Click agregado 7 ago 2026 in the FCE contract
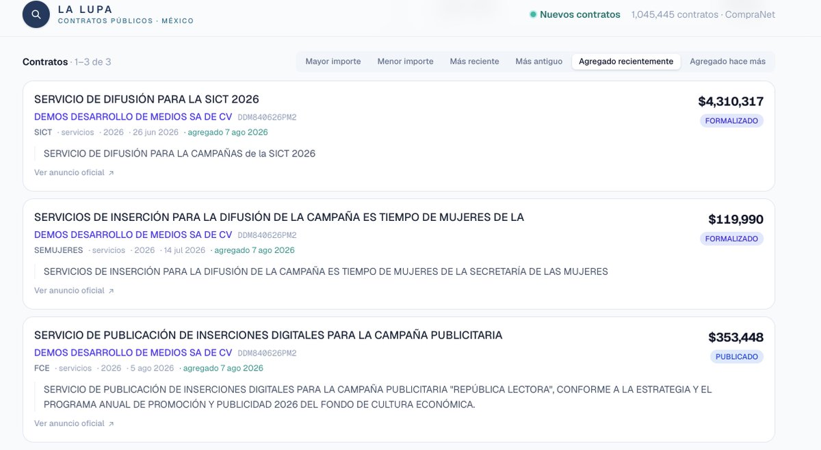 click(x=223, y=369)
